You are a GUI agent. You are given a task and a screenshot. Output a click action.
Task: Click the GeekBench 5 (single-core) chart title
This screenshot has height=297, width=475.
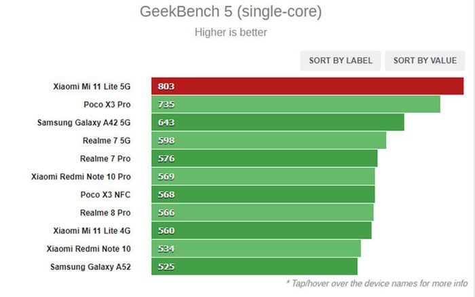click(x=231, y=12)
